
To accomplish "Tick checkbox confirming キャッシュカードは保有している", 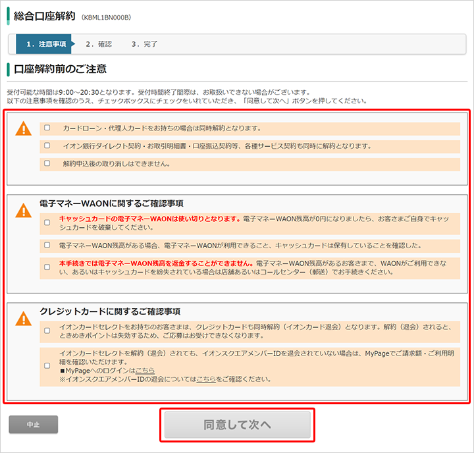I will point(47,245).
